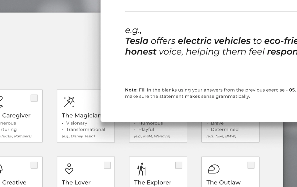Select 'The Explorer' card title
Viewport: 297px width, 187px height.
pyautogui.click(x=153, y=182)
